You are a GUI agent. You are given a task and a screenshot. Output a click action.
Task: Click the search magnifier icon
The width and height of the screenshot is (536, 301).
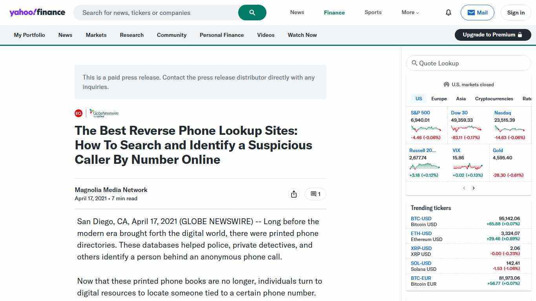252,12
